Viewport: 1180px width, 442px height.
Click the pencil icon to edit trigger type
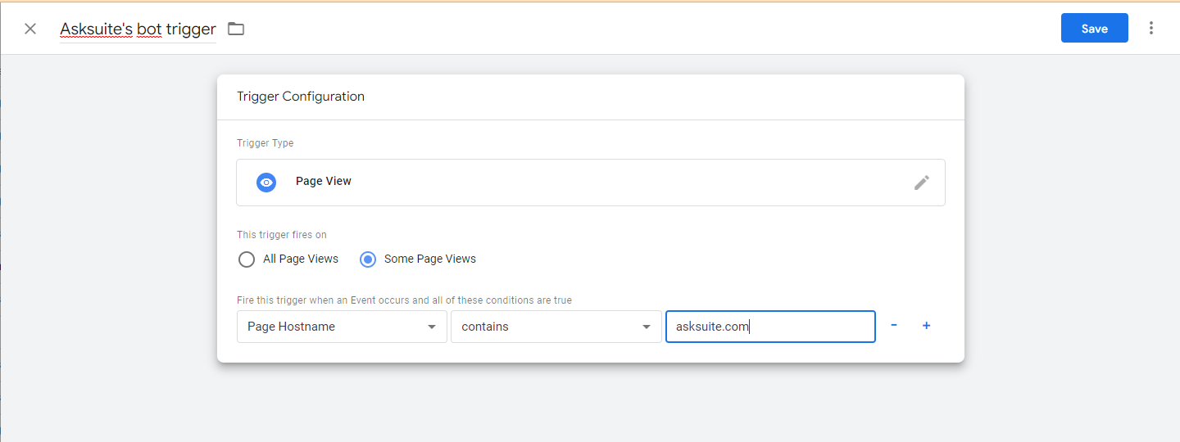[922, 183]
